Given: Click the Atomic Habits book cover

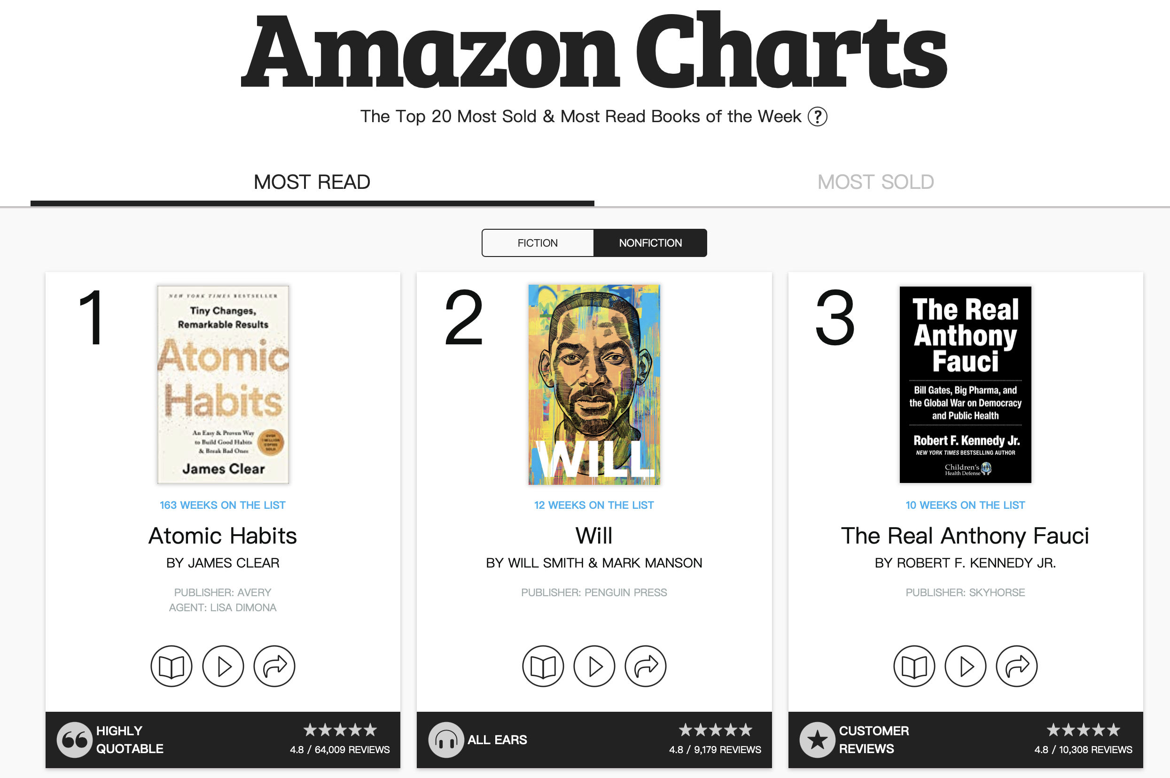Looking at the screenshot, I should tap(223, 384).
